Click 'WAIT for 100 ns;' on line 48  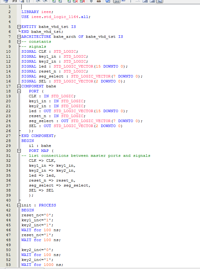tap(41, 240)
